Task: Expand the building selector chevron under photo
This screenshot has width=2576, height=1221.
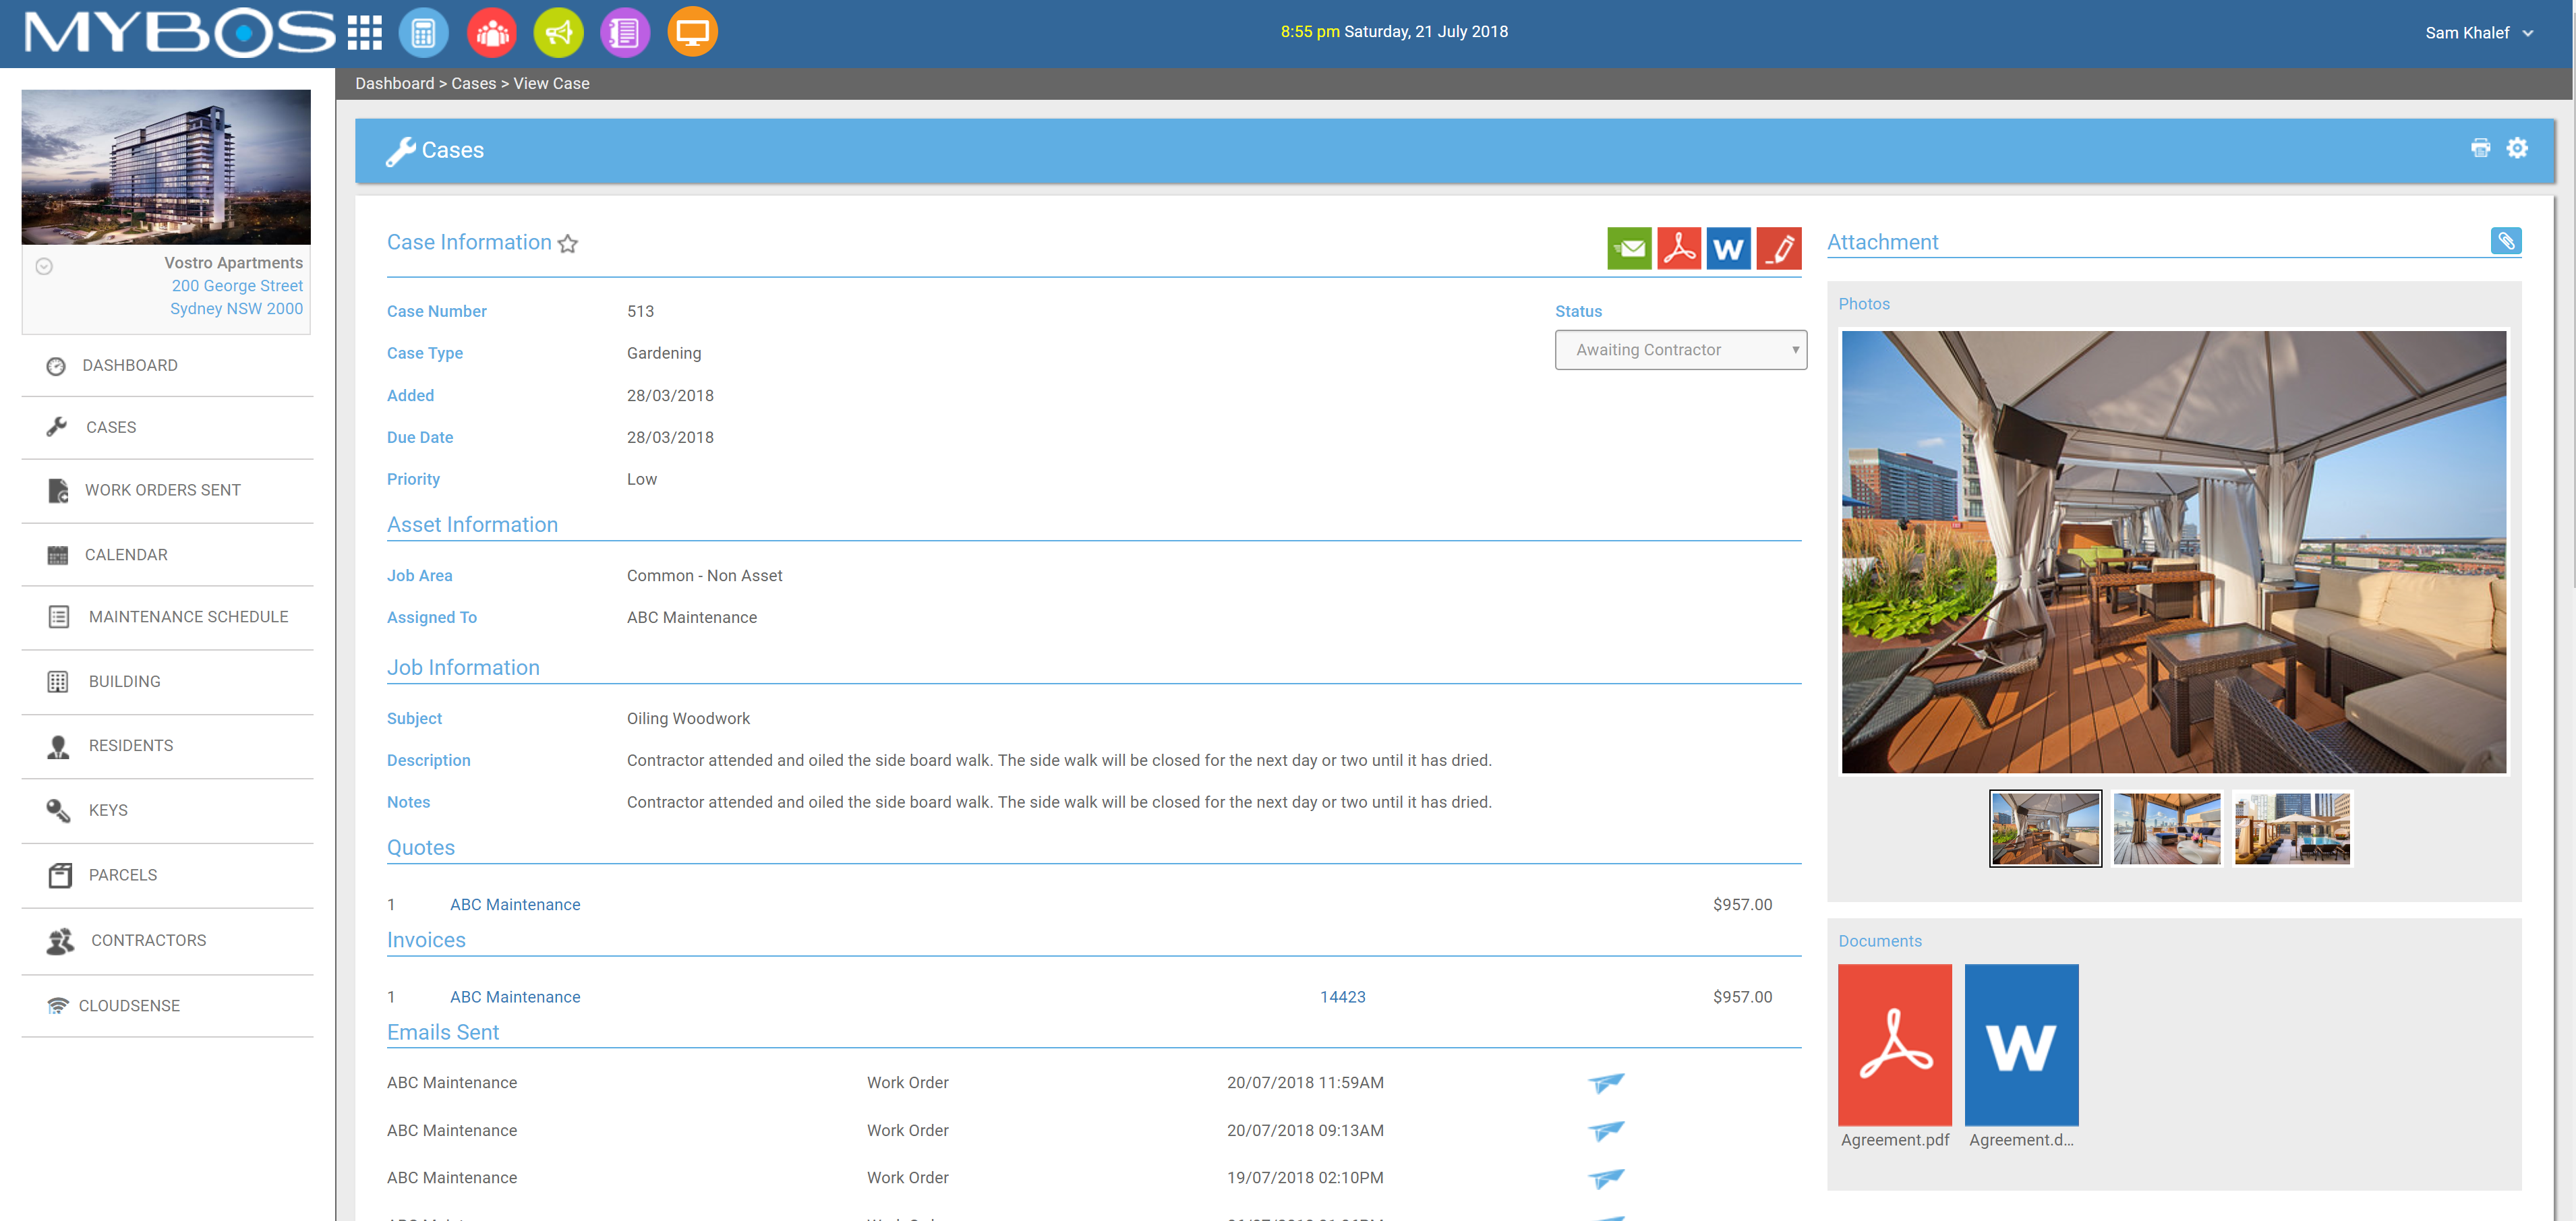Action: [44, 266]
